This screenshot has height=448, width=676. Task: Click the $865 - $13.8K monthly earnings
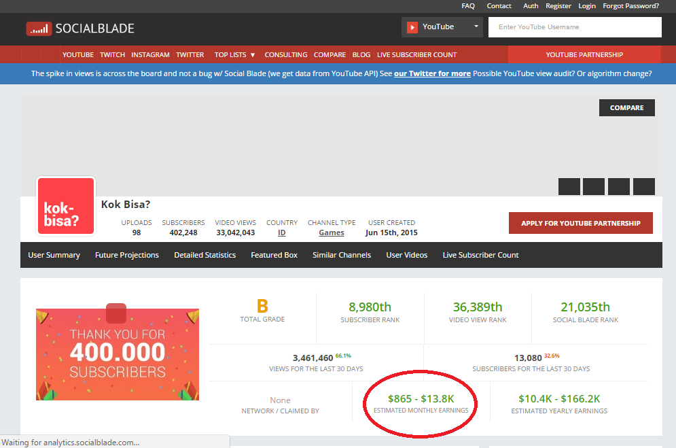421,399
